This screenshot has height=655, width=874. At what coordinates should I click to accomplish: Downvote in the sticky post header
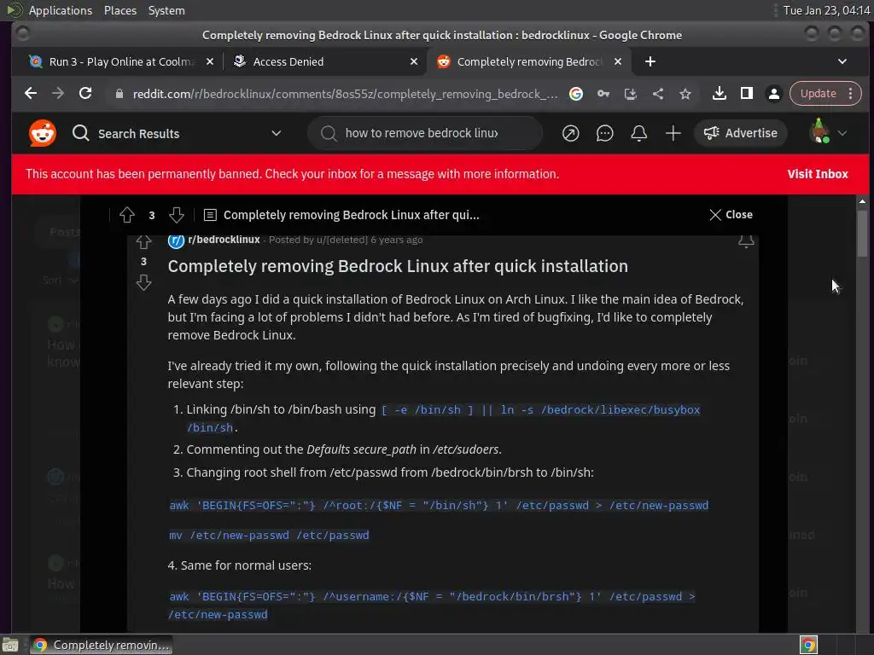coord(176,215)
